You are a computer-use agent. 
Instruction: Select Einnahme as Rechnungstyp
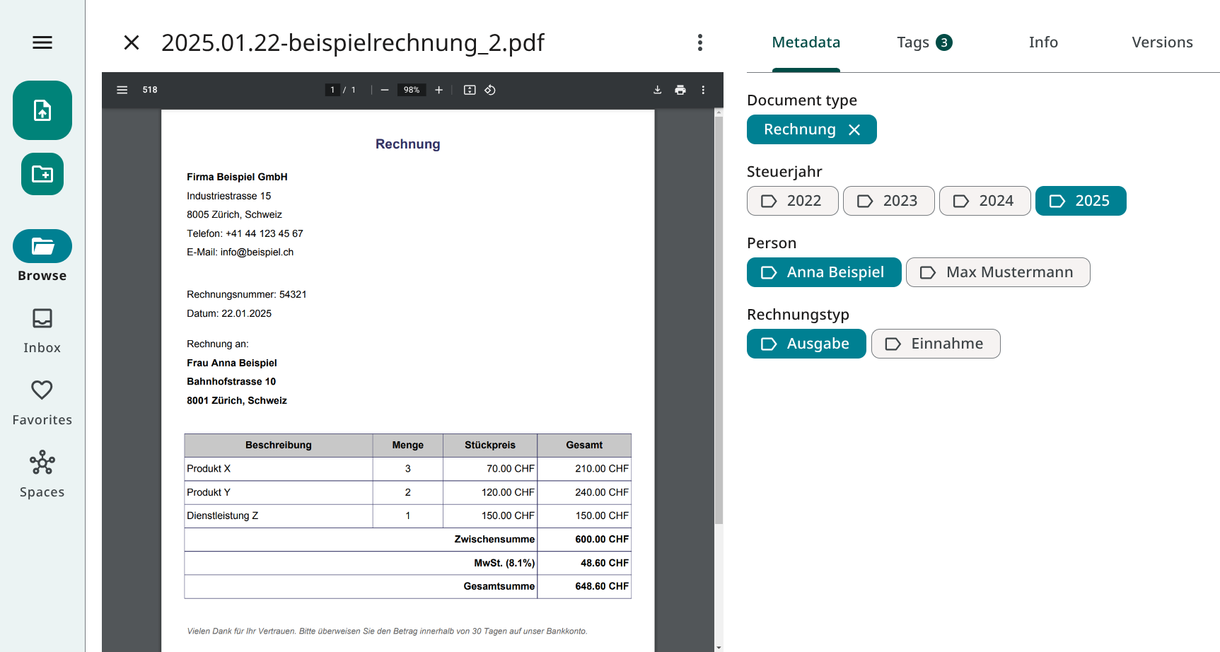935,344
